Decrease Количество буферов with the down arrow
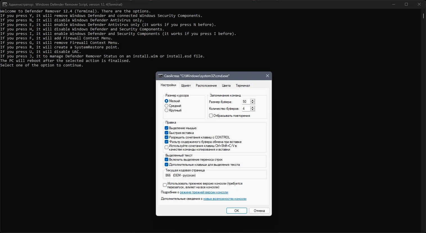The width and height of the screenshot is (426, 233). pos(253,110)
